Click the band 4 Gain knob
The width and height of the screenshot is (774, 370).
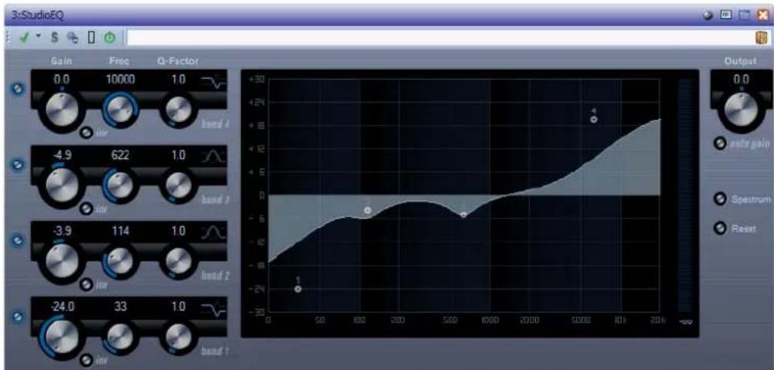pos(62,107)
